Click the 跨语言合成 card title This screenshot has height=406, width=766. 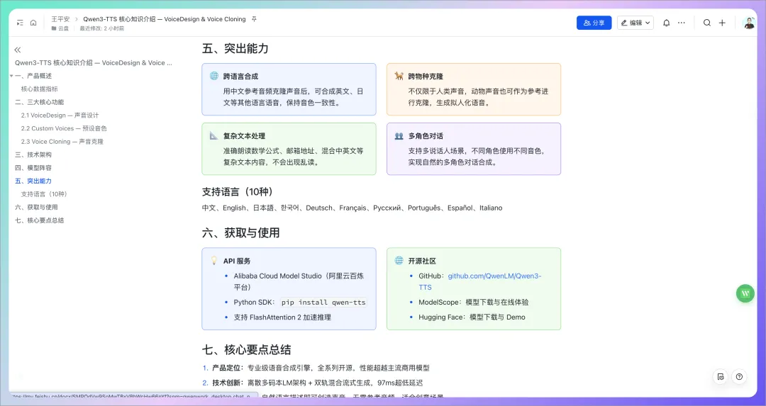pos(241,76)
